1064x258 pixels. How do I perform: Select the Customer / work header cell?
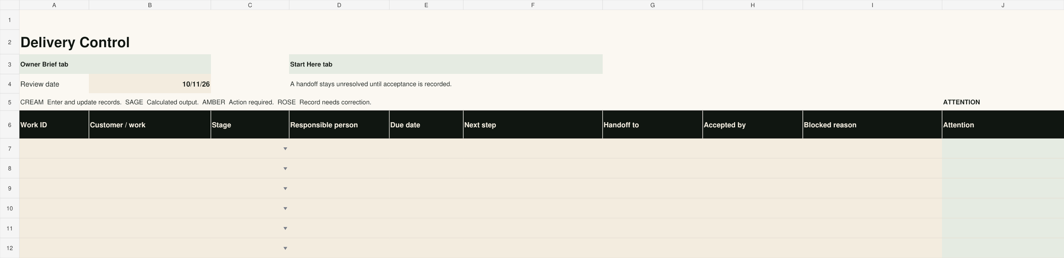tap(150, 125)
